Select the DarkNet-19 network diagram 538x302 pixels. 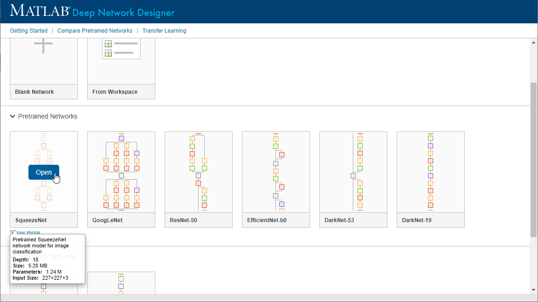pyautogui.click(x=431, y=172)
